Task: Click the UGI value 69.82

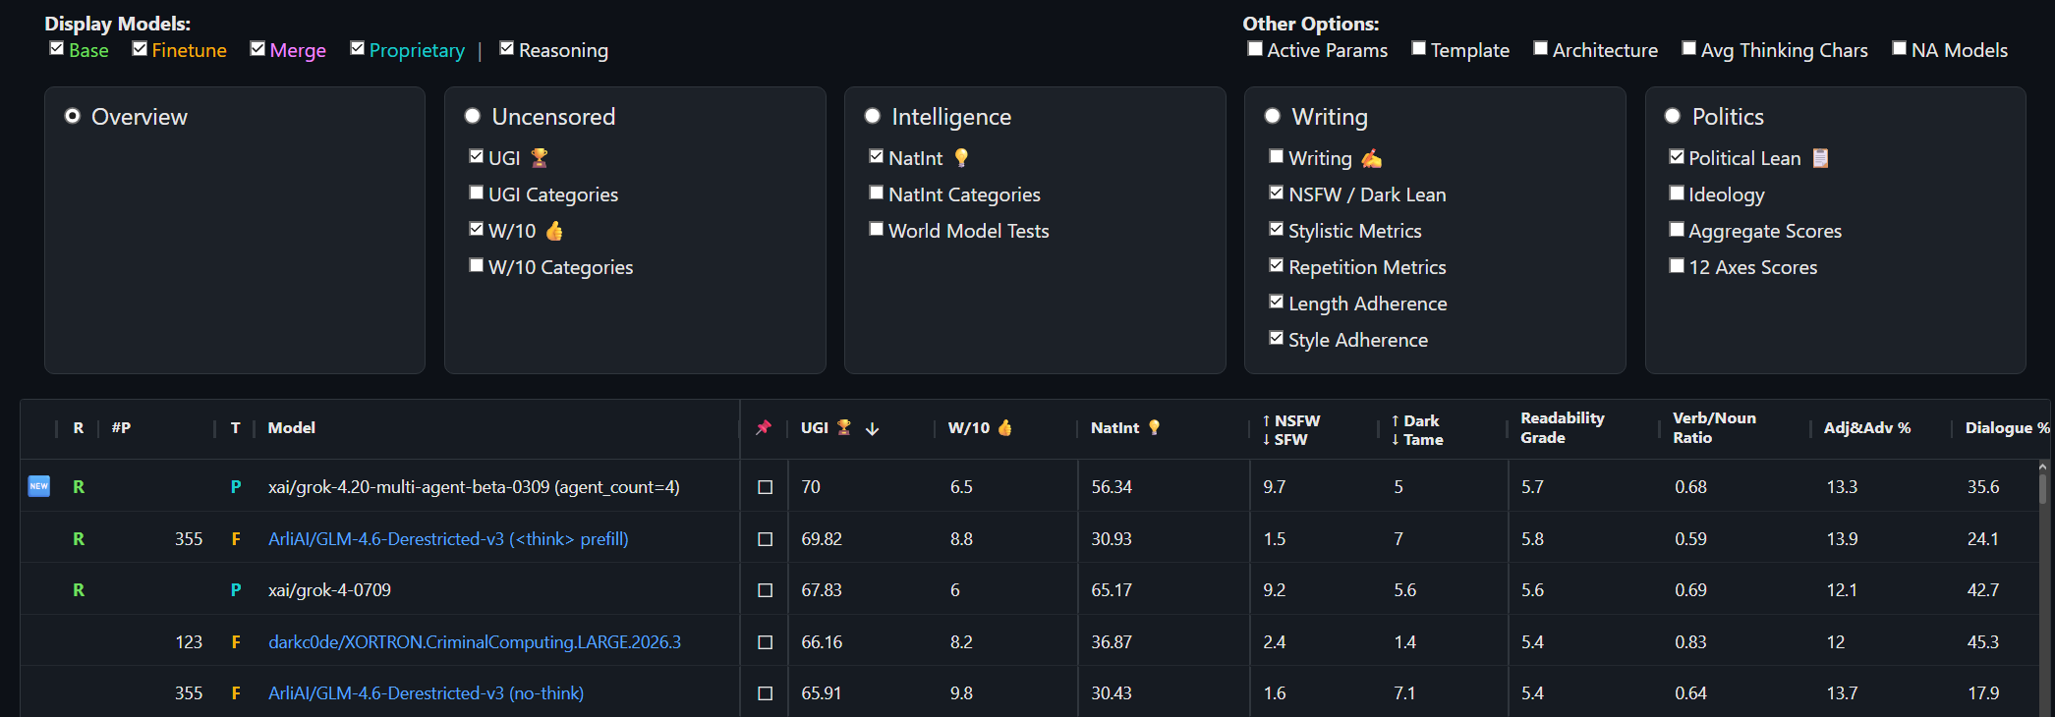Action: [x=822, y=538]
